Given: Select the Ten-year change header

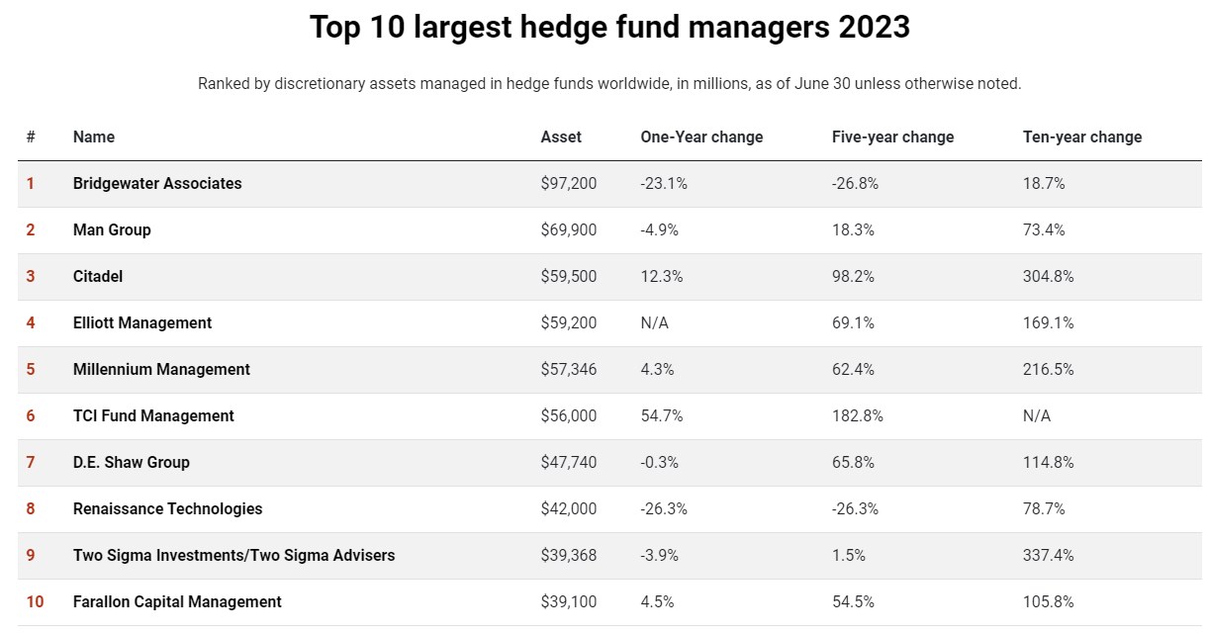Looking at the screenshot, I should tap(1082, 137).
